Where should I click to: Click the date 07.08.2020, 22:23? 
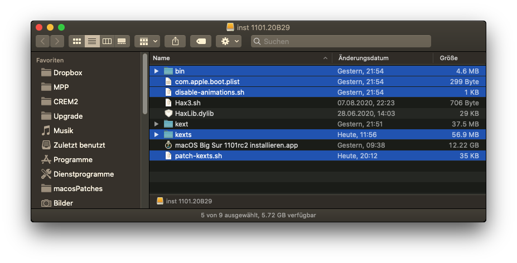coord(366,103)
